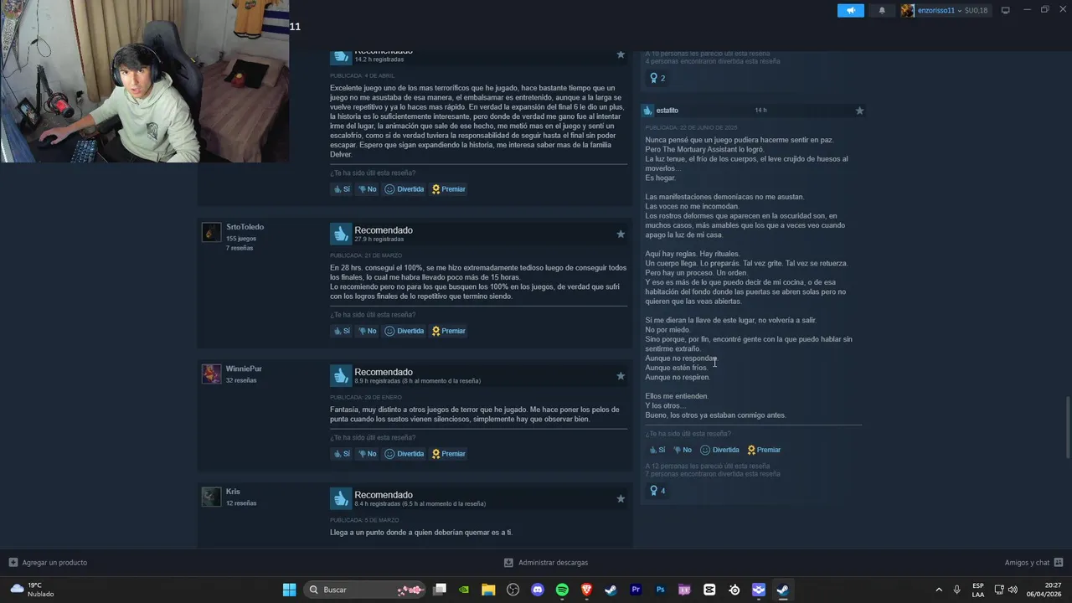Click award icon showing 2 above estafito's review
1072x603 pixels.
(x=657, y=78)
